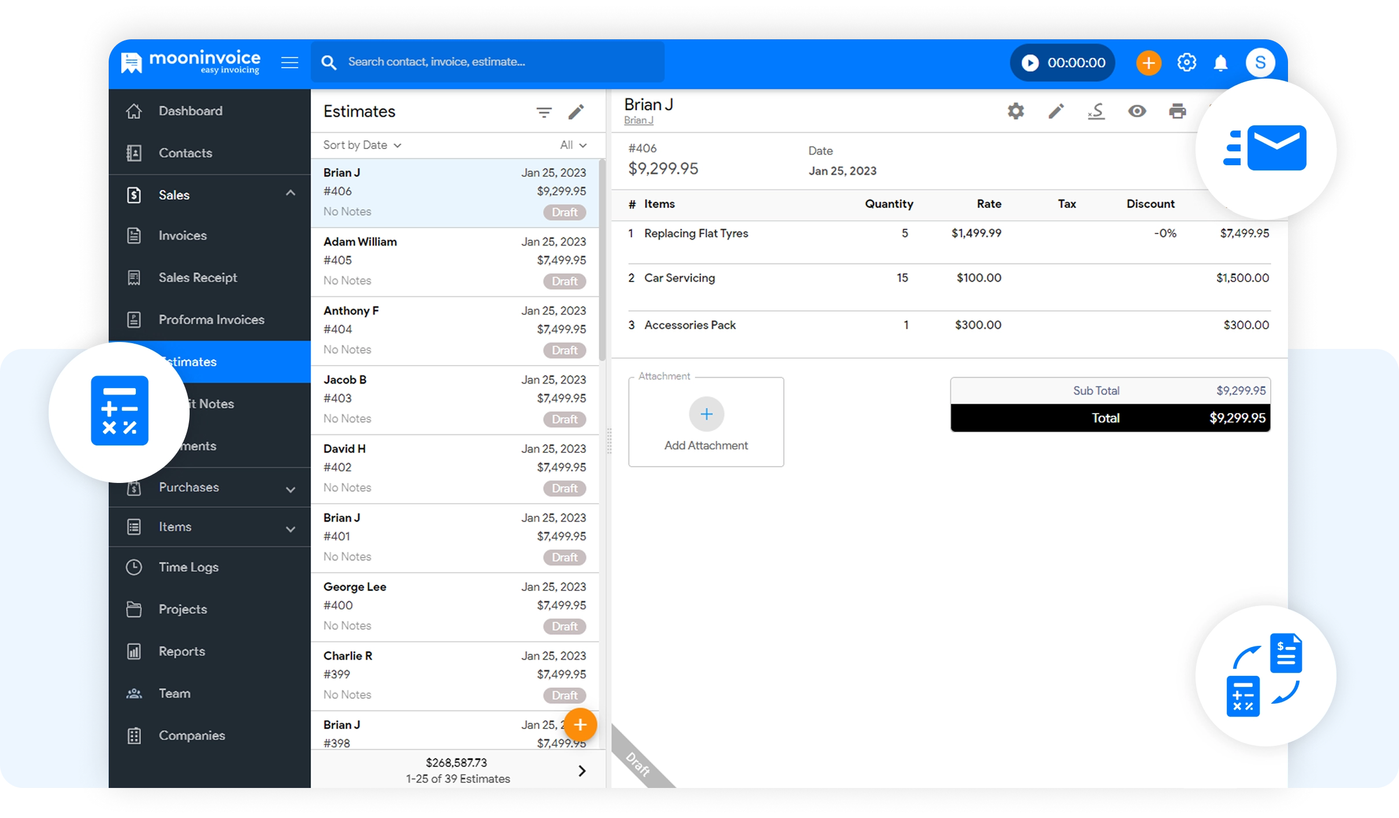Open estimate settings gear in detail toolbar
1399x818 pixels.
(x=1015, y=111)
